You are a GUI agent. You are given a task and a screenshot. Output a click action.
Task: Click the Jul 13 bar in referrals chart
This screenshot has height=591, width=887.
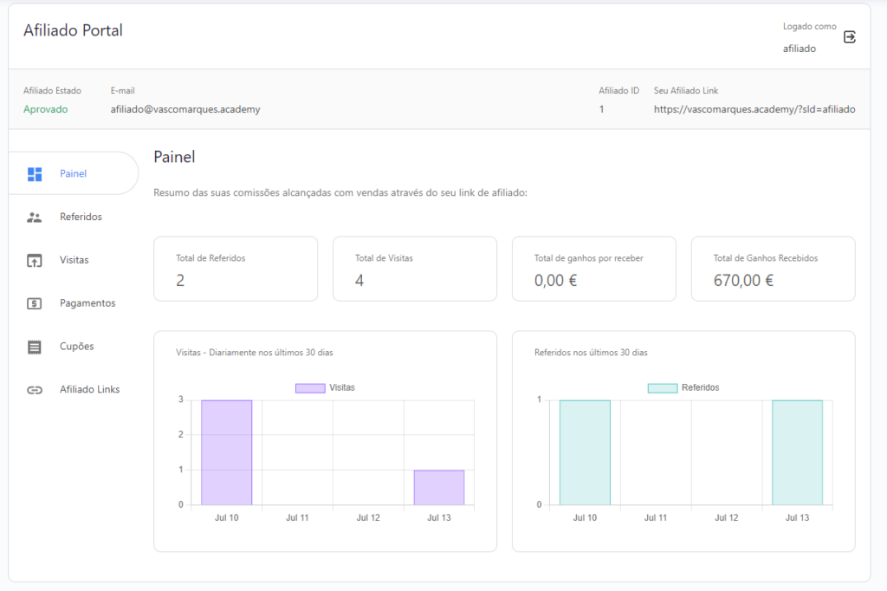[x=797, y=452]
